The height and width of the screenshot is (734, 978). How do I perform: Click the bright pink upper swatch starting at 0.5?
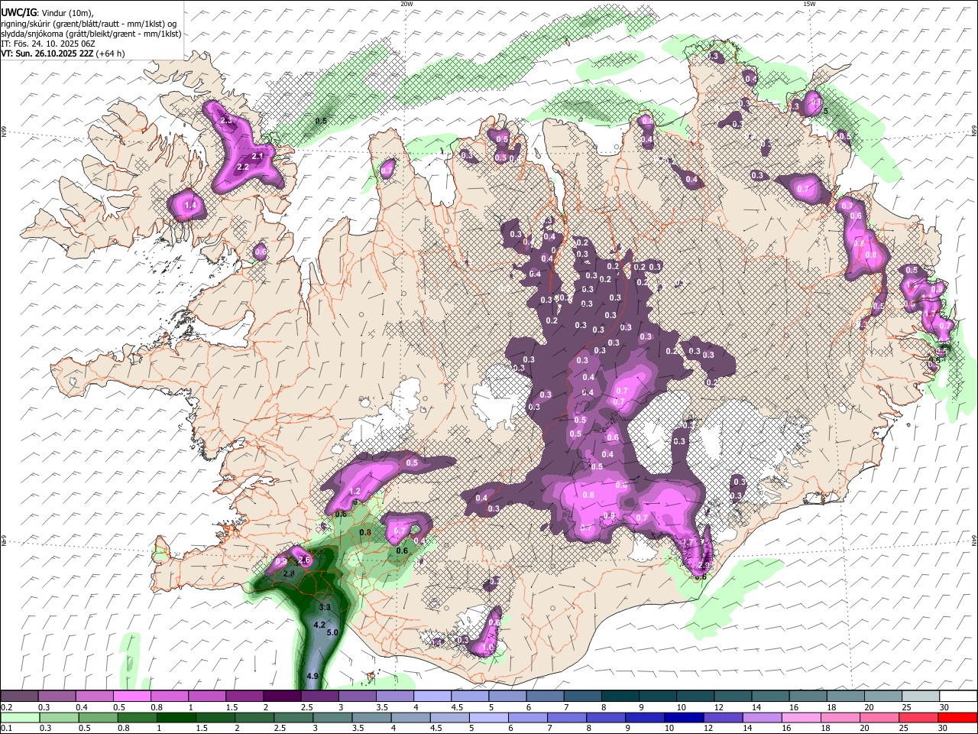[x=131, y=697]
